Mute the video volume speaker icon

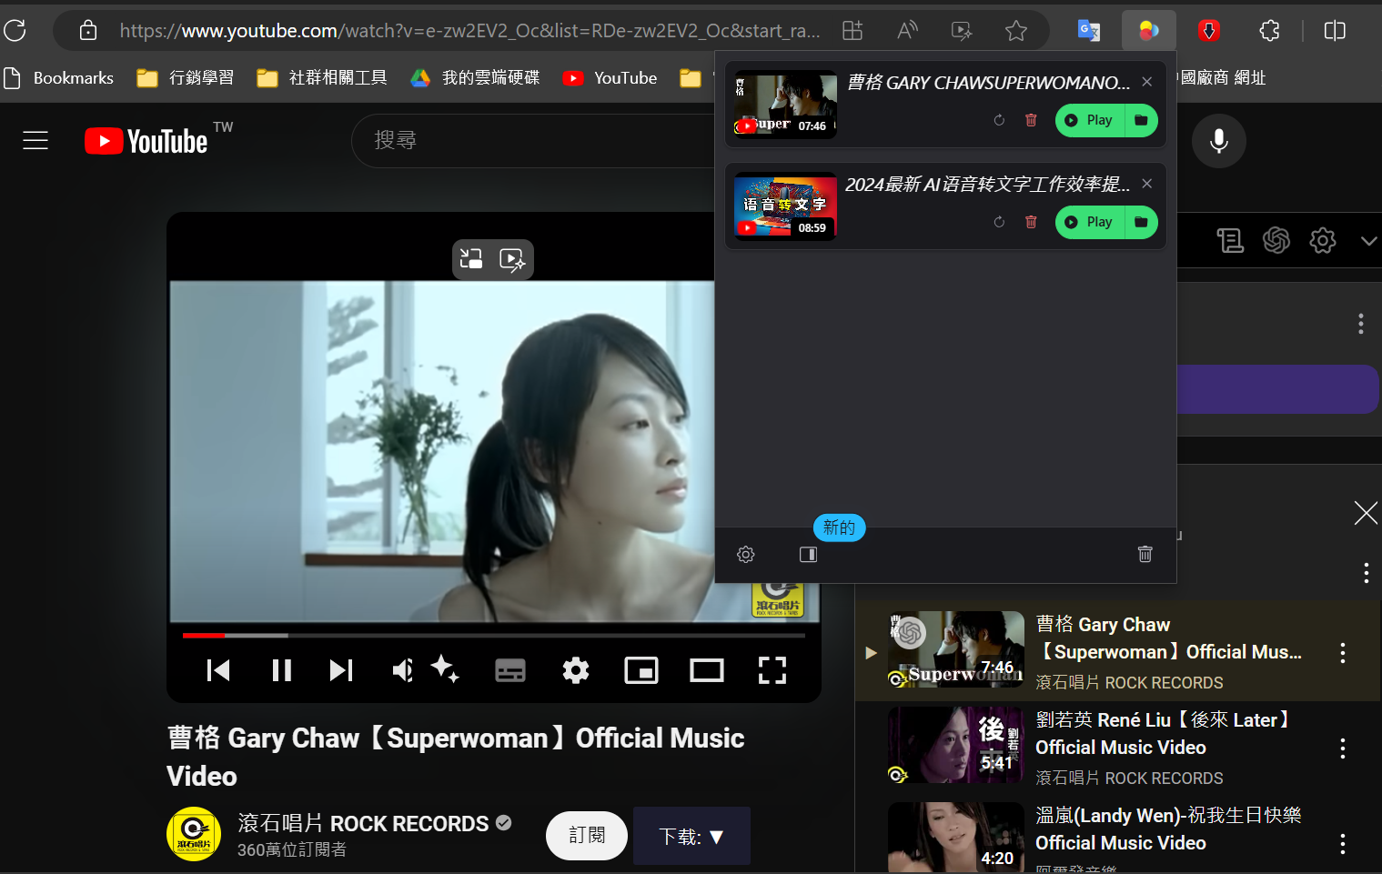click(402, 670)
